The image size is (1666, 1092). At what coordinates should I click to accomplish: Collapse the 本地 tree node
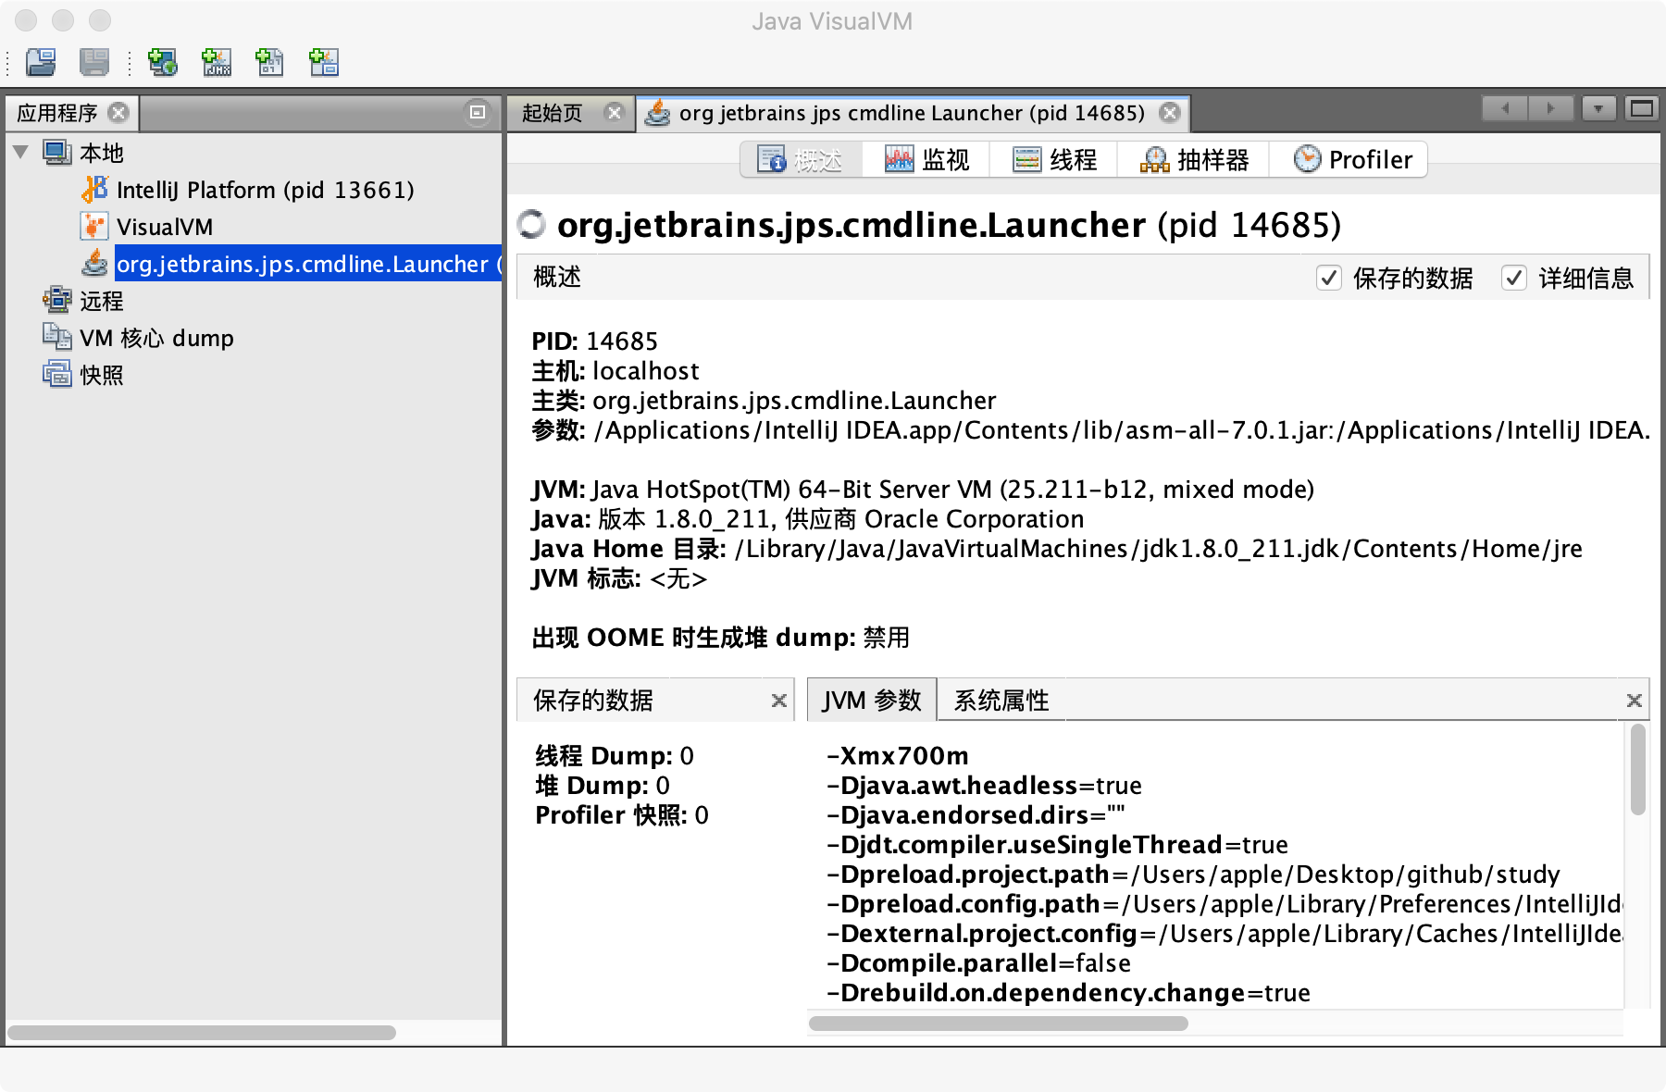click(21, 152)
